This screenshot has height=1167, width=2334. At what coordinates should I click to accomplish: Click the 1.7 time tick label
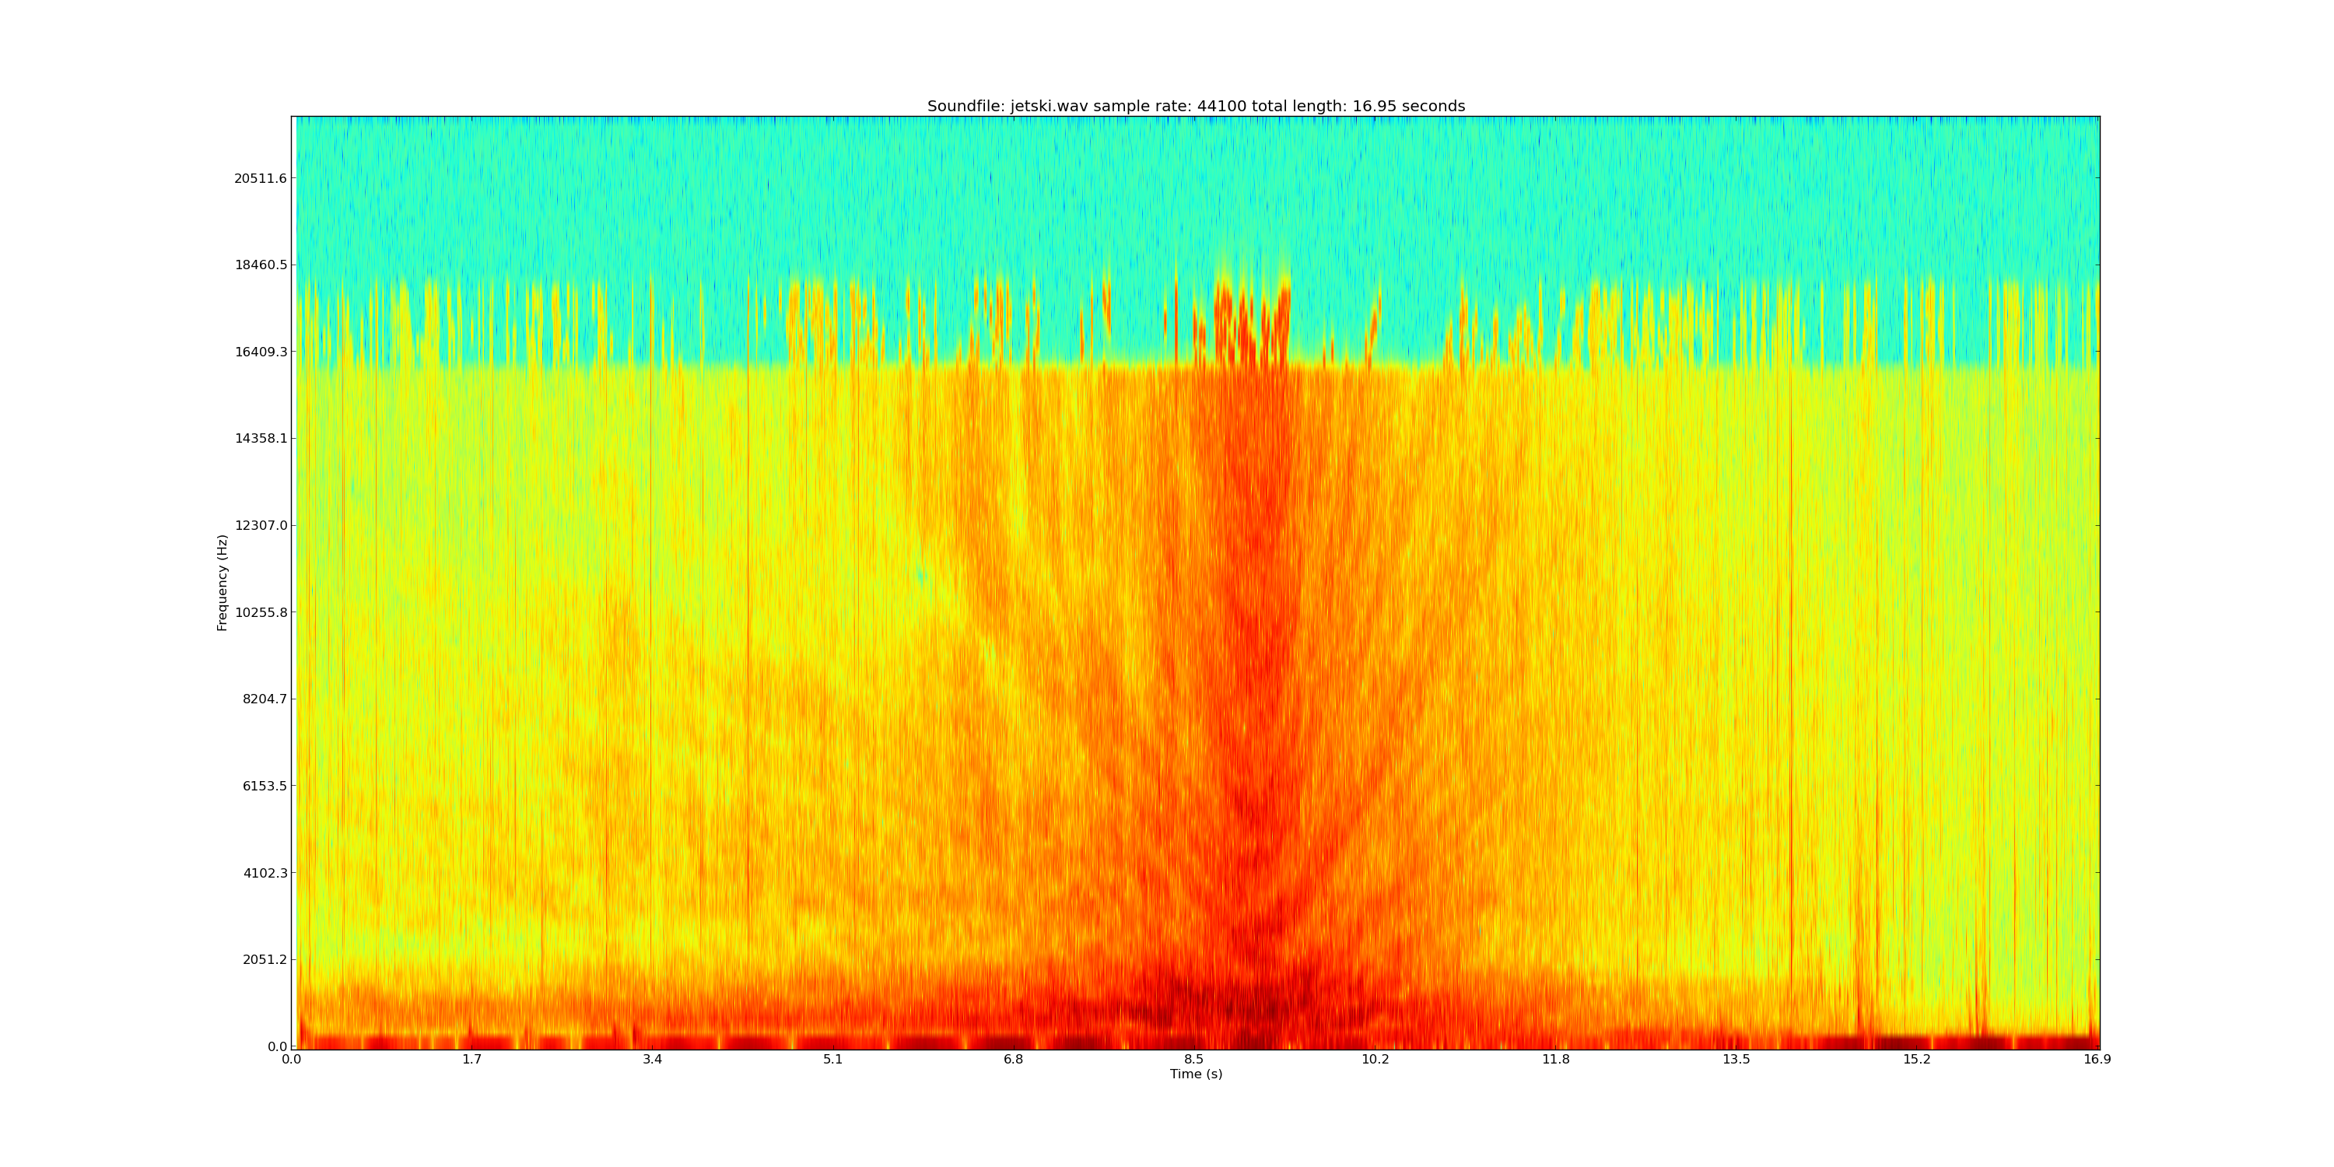tap(471, 1059)
